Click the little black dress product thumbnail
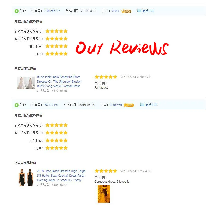 point(26,177)
